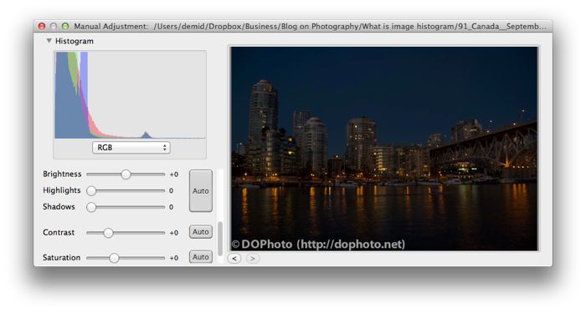
Task: Click the Saturation value +0
Action: (174, 258)
